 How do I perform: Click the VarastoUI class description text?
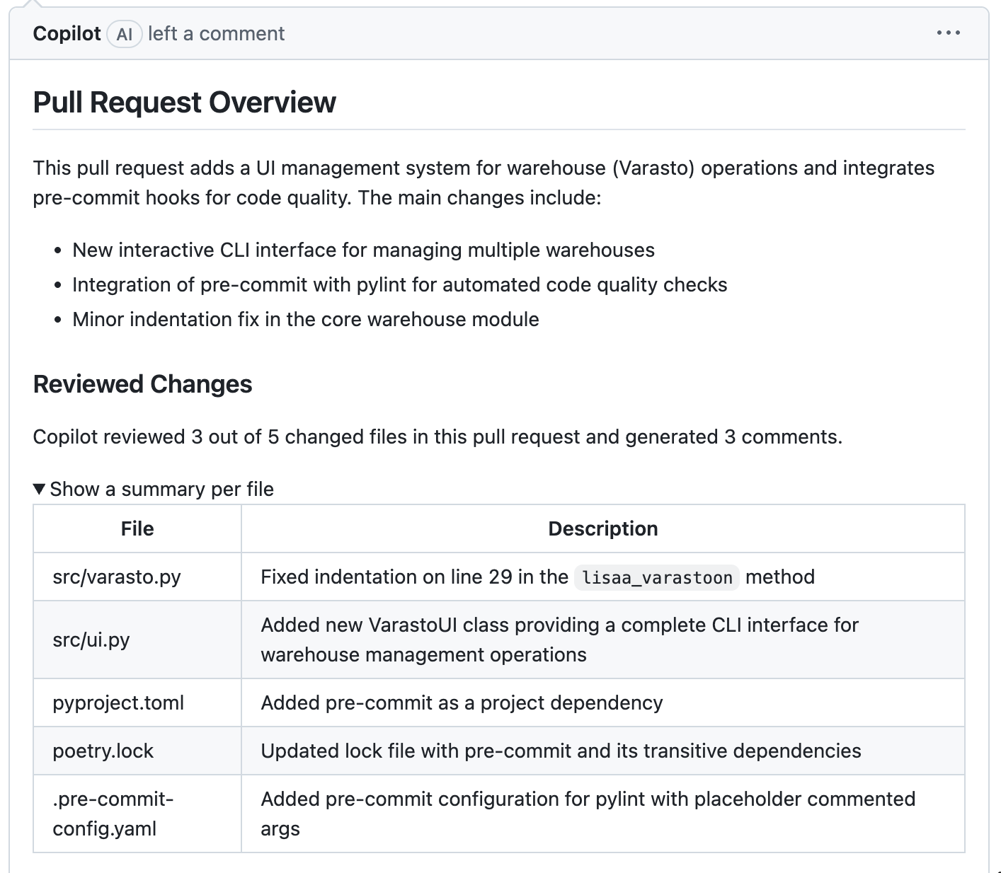point(559,640)
